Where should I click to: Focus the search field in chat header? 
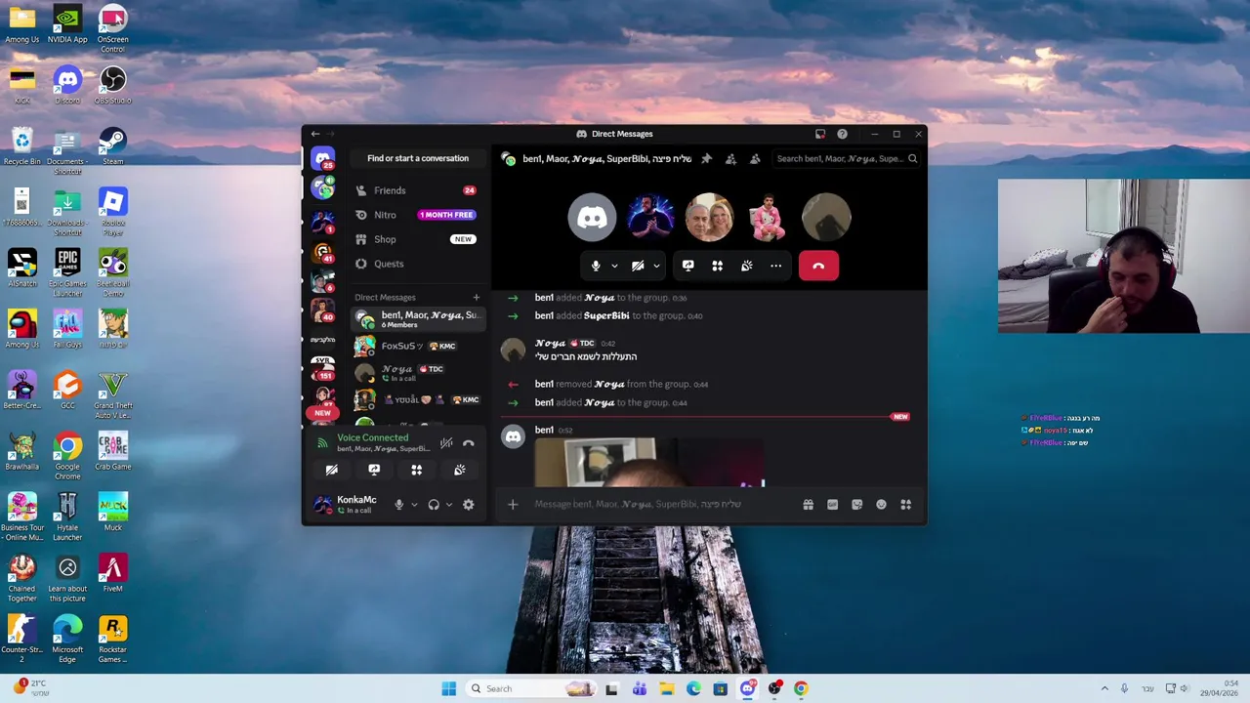point(847,158)
